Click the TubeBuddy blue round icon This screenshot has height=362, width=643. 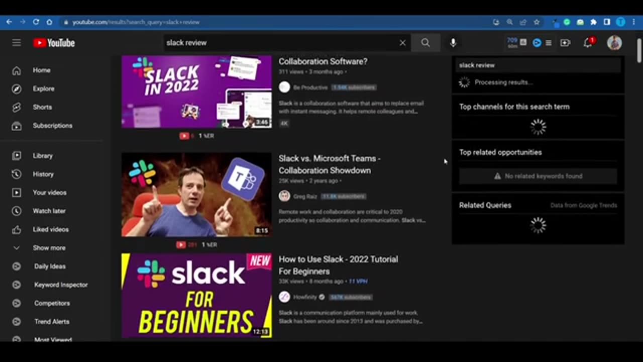[537, 43]
